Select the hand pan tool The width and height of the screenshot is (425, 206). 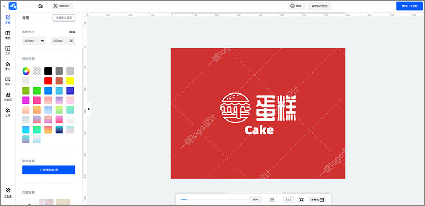272,200
